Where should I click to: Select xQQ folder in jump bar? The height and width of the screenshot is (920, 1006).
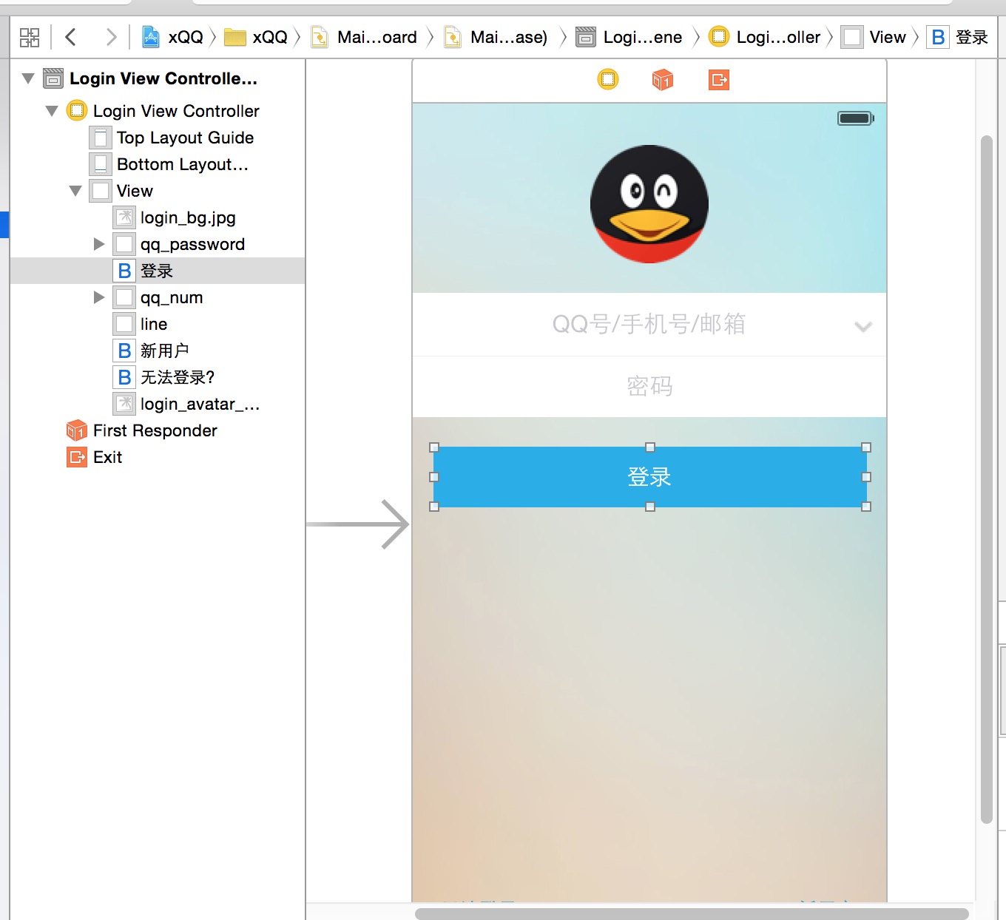click(256, 37)
